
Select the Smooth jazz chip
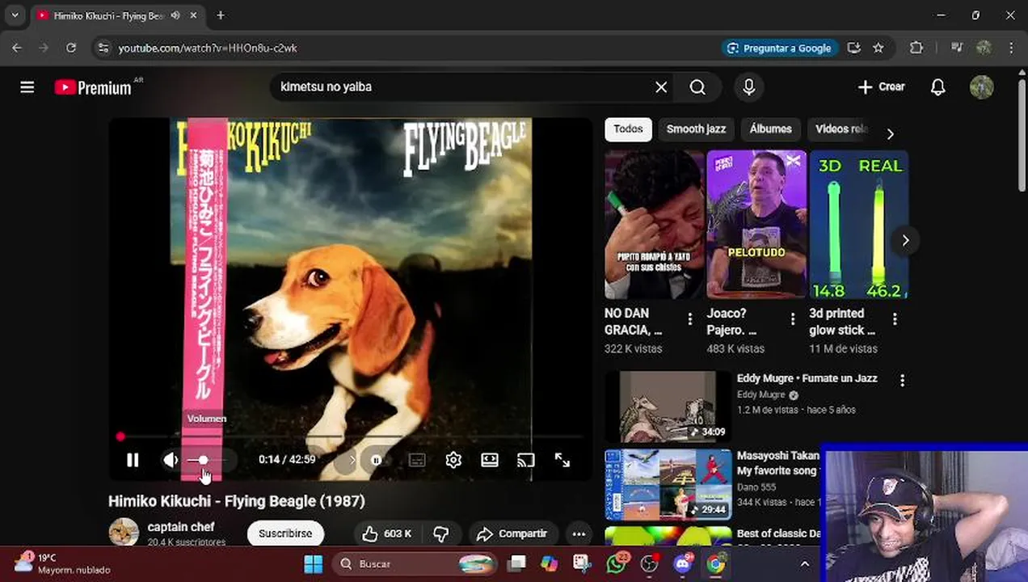point(696,129)
